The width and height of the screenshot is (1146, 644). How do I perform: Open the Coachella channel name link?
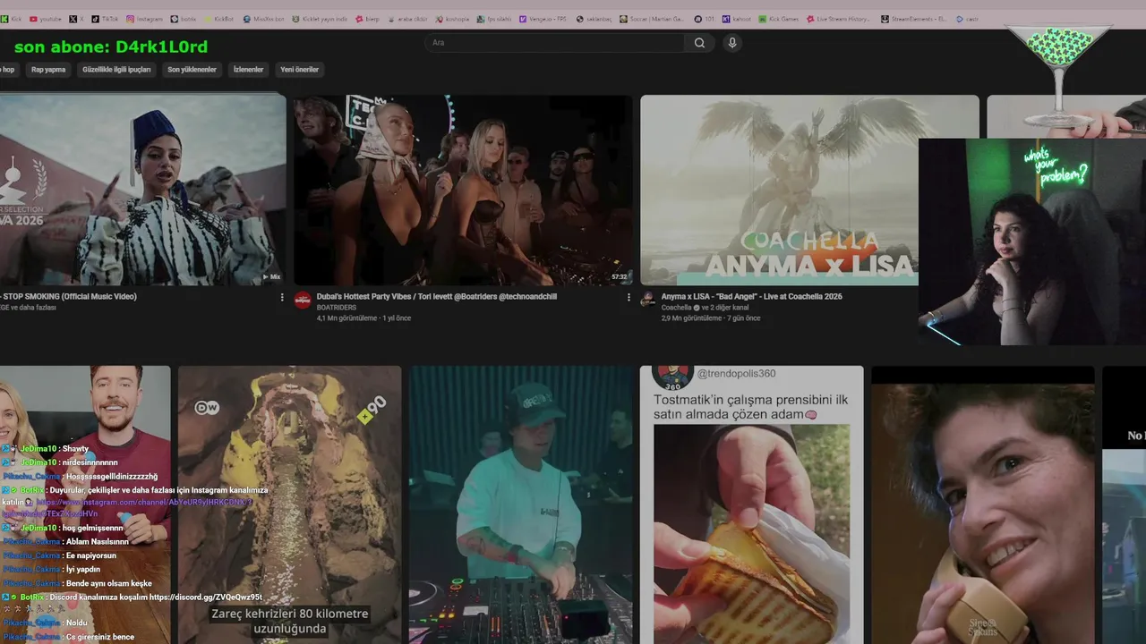676,308
